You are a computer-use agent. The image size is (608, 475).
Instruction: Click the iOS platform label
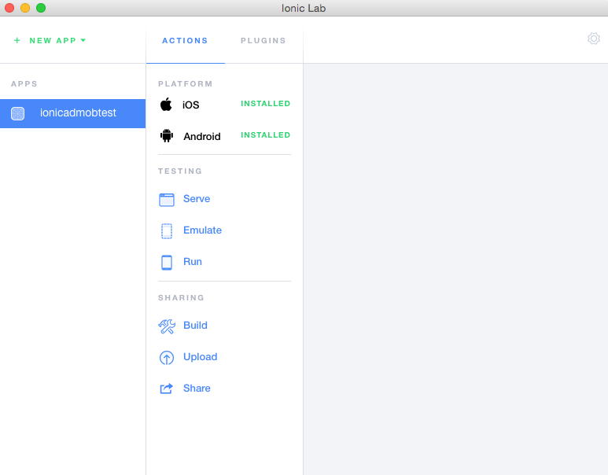tap(191, 105)
